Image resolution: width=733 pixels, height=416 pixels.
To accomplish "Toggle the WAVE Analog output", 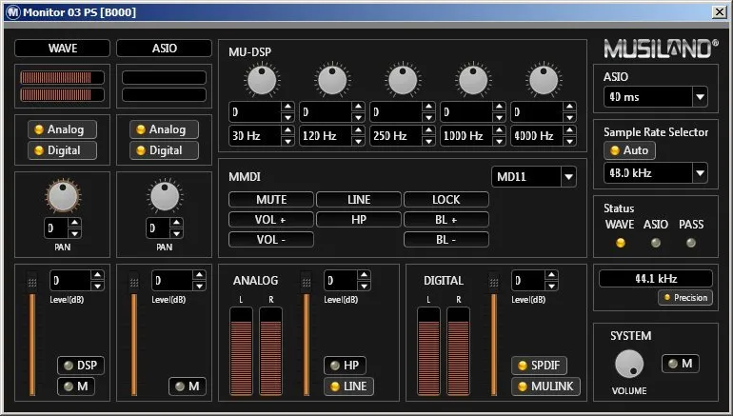I will click(x=62, y=129).
